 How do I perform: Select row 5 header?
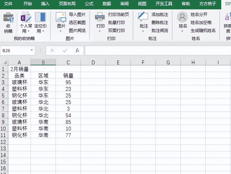point(3,96)
